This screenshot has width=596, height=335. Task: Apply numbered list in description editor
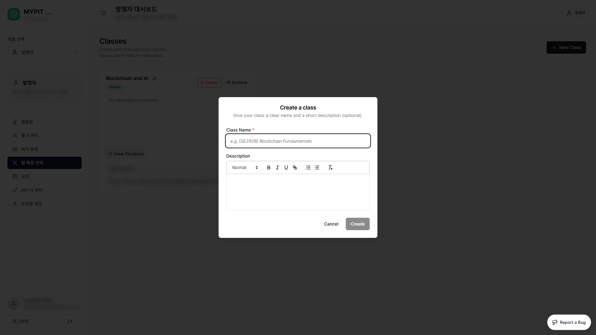pos(308,167)
